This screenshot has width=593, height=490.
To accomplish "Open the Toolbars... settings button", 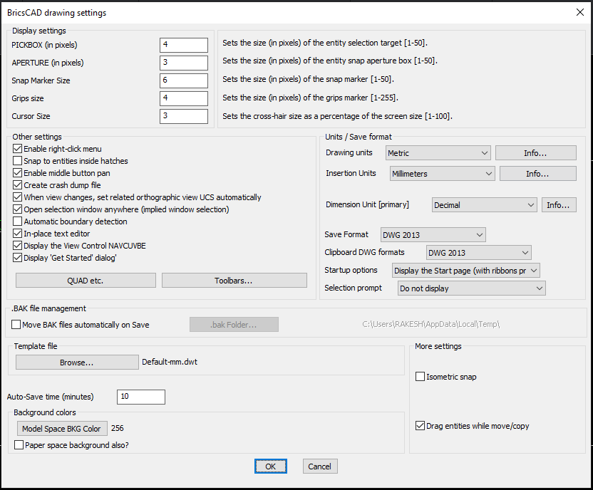I will coord(234,281).
